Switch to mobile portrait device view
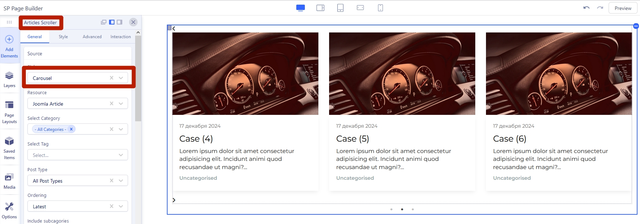Viewport: 640px width, 224px height. pos(380,8)
